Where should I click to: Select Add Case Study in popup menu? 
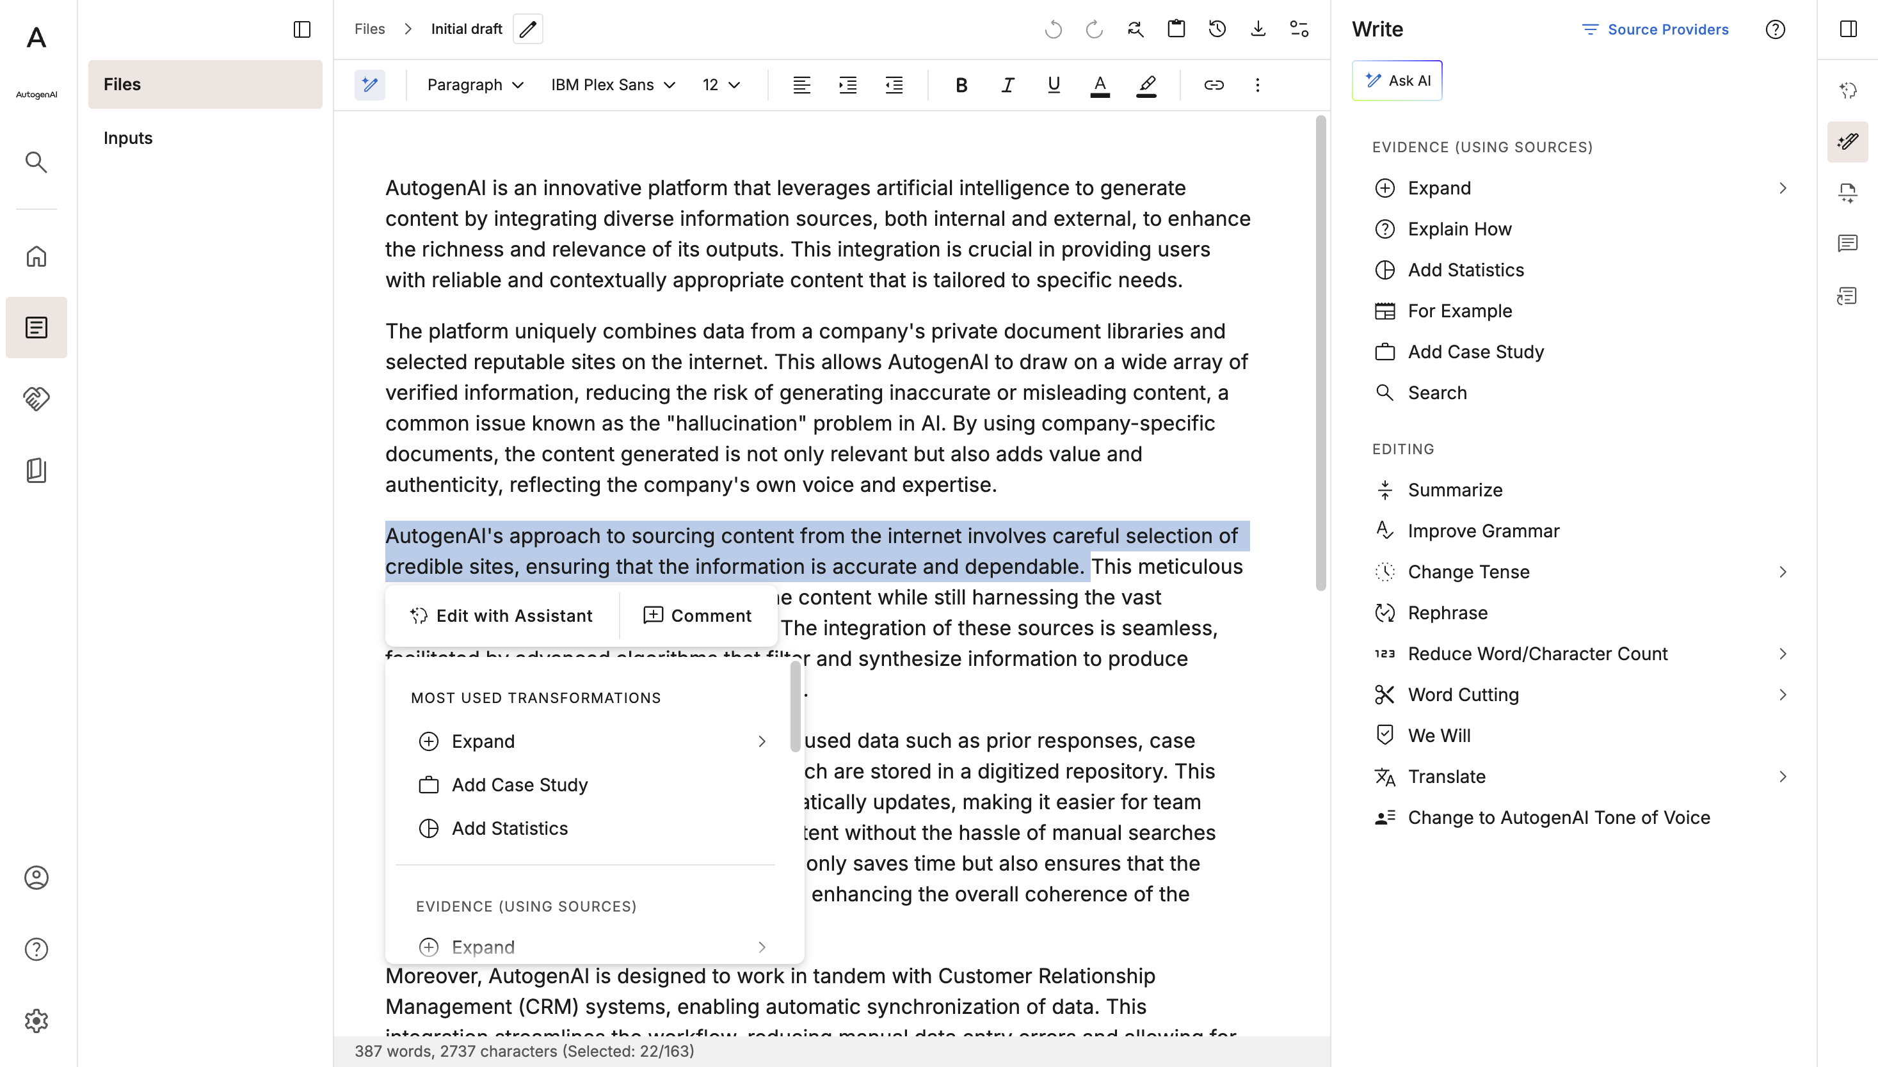[x=519, y=785]
